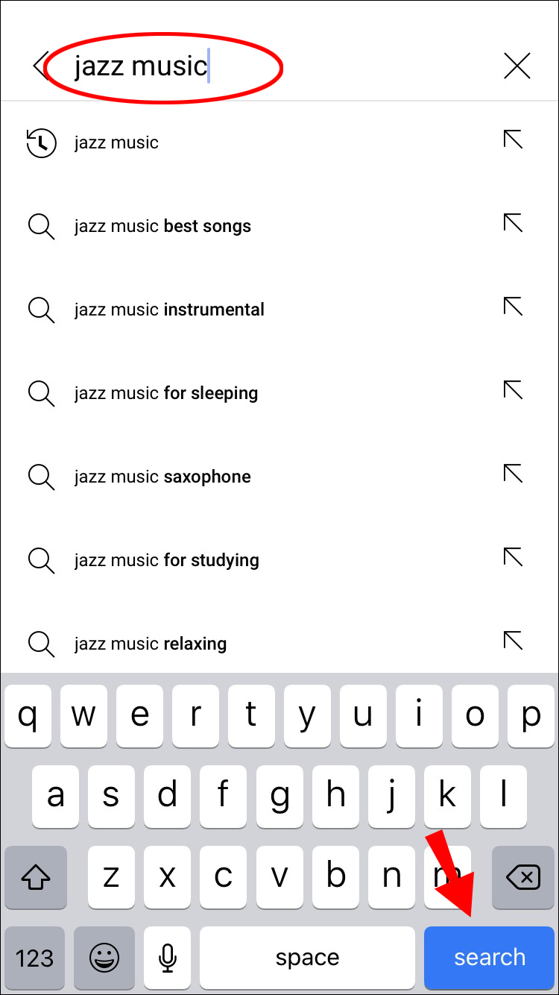Tap the history clock icon for jazz music

pyautogui.click(x=41, y=142)
